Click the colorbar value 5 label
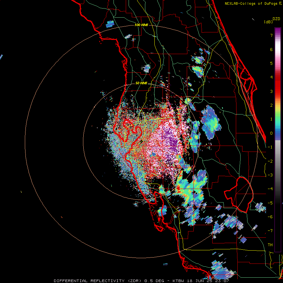 (271, 63)
